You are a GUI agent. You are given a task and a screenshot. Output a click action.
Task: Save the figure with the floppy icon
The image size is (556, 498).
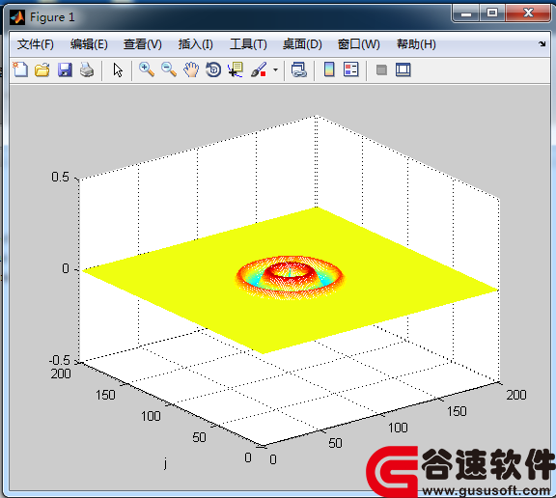tap(65, 69)
